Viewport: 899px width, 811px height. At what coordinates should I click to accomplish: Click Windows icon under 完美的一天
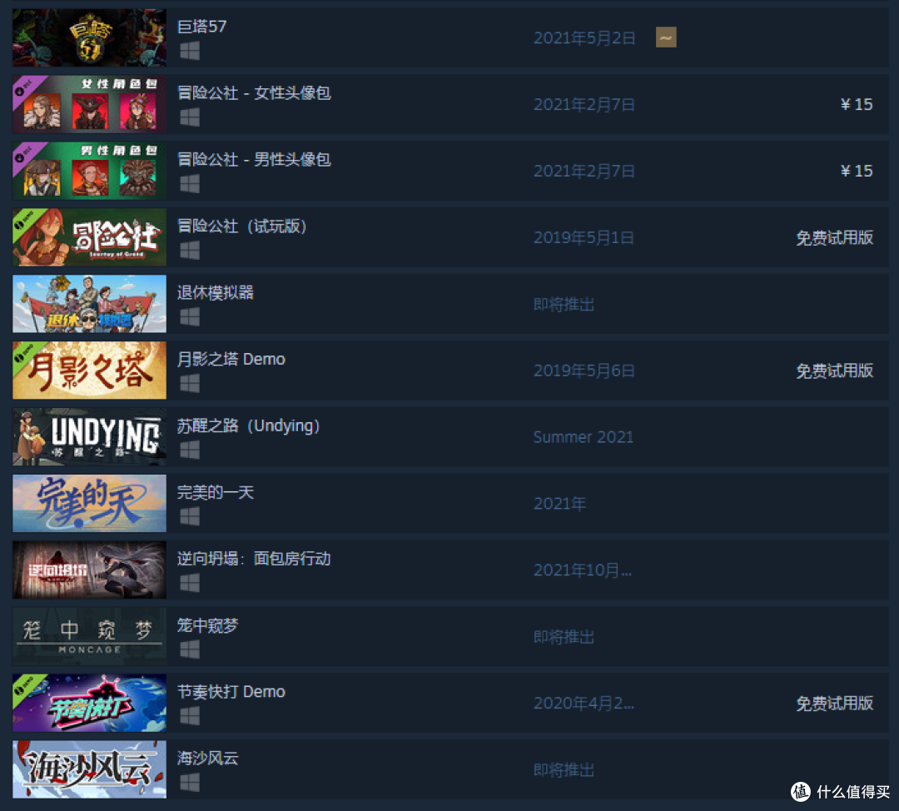pos(190,517)
